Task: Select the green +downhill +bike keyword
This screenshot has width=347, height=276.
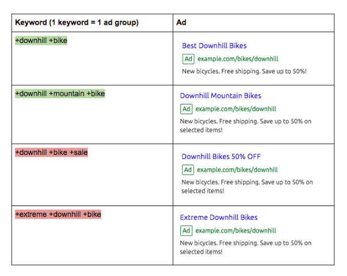Action: [41, 41]
